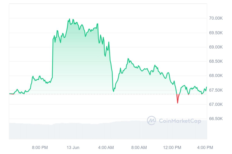The width and height of the screenshot is (232, 154).
Task: Click the red dip in the price line
Action: (178, 101)
